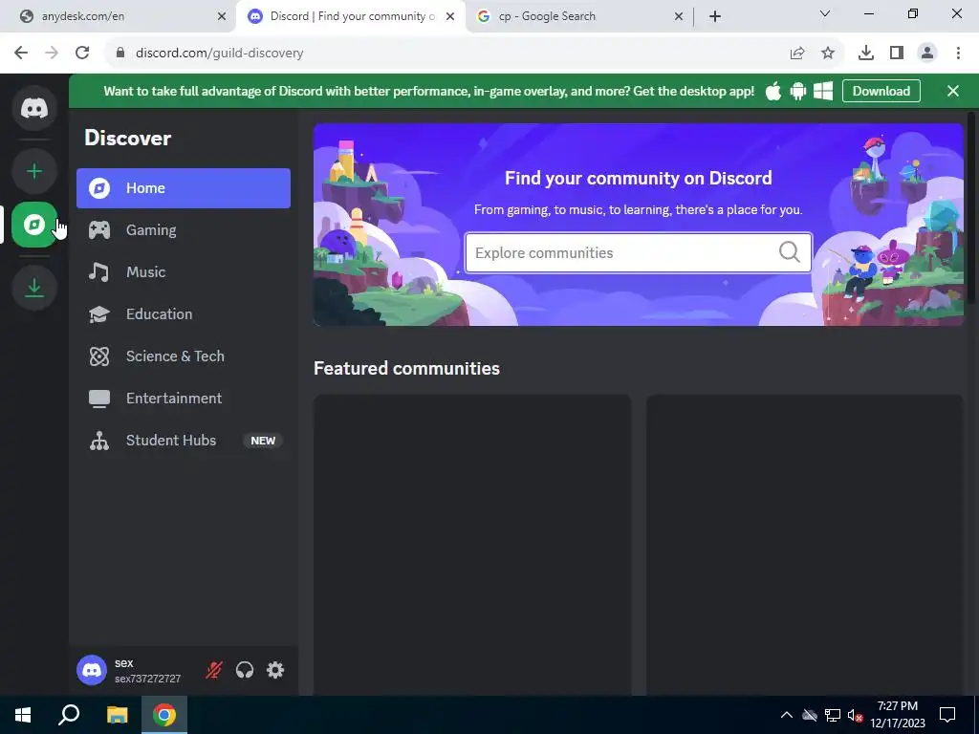Dismiss the desktop app banner
Screen dimensions: 979x734
coord(953,91)
